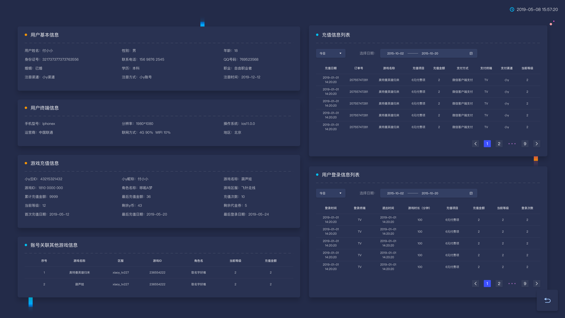This screenshot has width=565, height=318.
Task: Click the 充值日期 column header
Action: tap(331, 68)
